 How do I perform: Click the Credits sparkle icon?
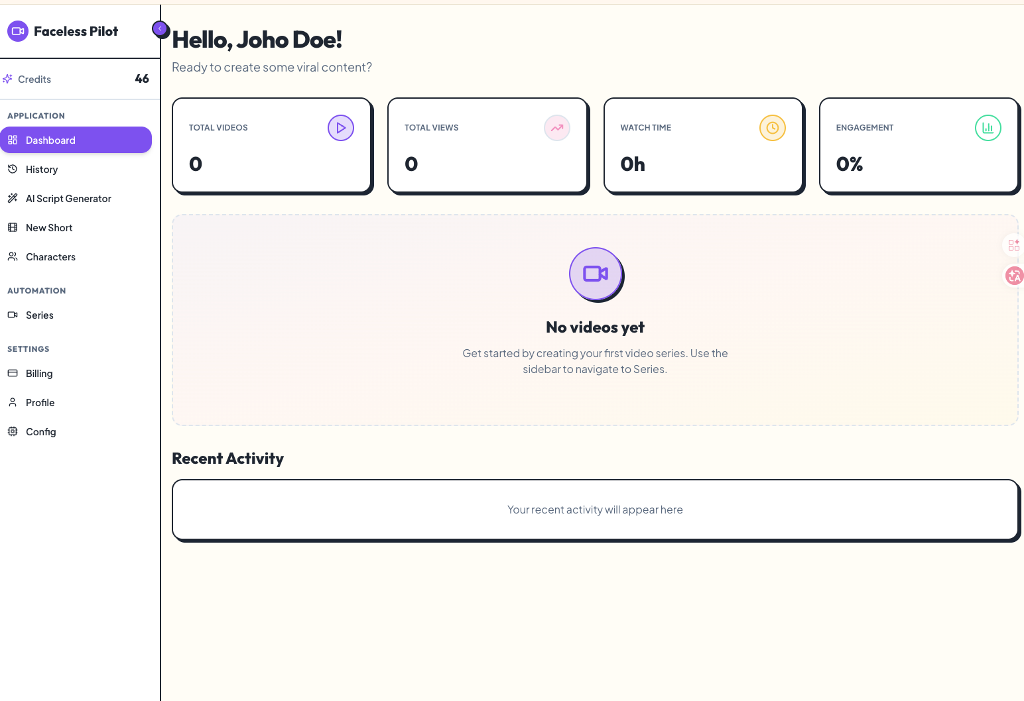click(x=8, y=79)
